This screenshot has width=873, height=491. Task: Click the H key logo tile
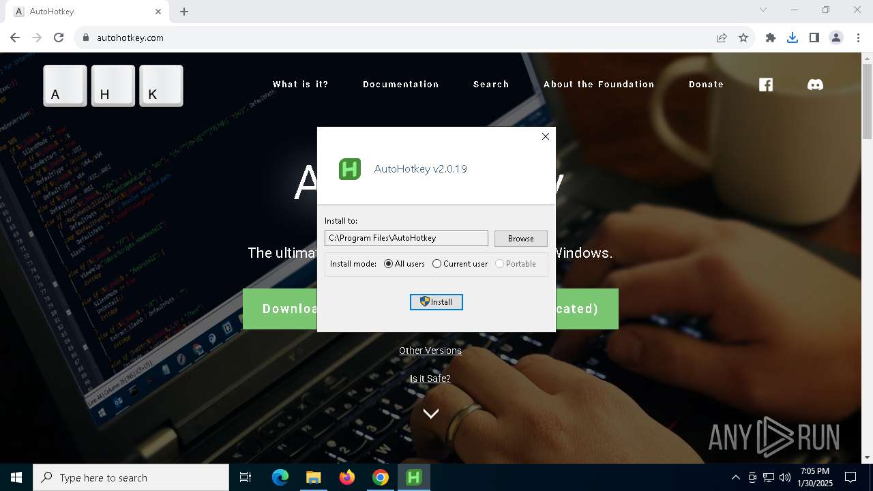[x=113, y=86]
